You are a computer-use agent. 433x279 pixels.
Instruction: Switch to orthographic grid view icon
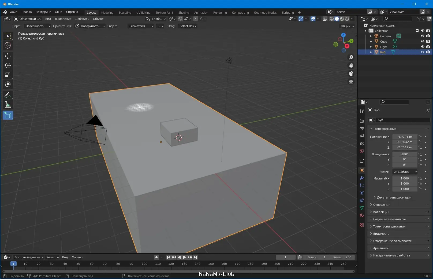point(351,82)
